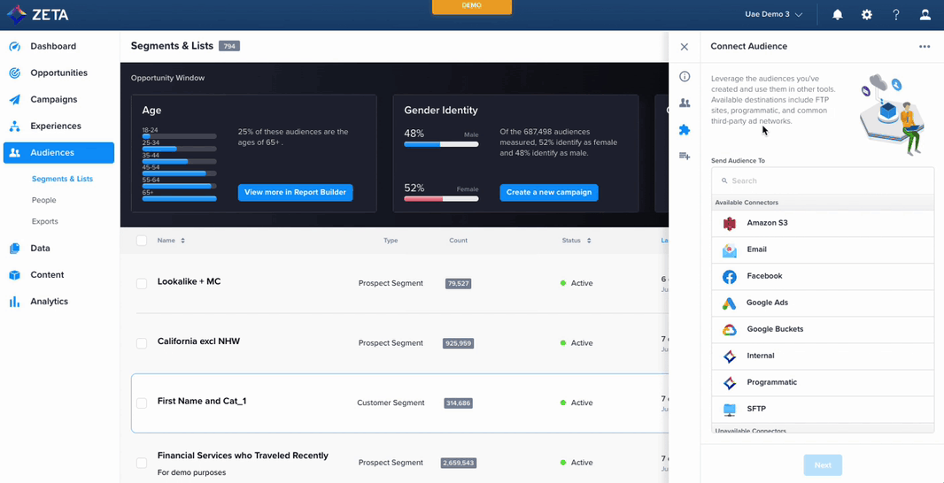
Task: Open the user profile icon
Action: point(925,15)
